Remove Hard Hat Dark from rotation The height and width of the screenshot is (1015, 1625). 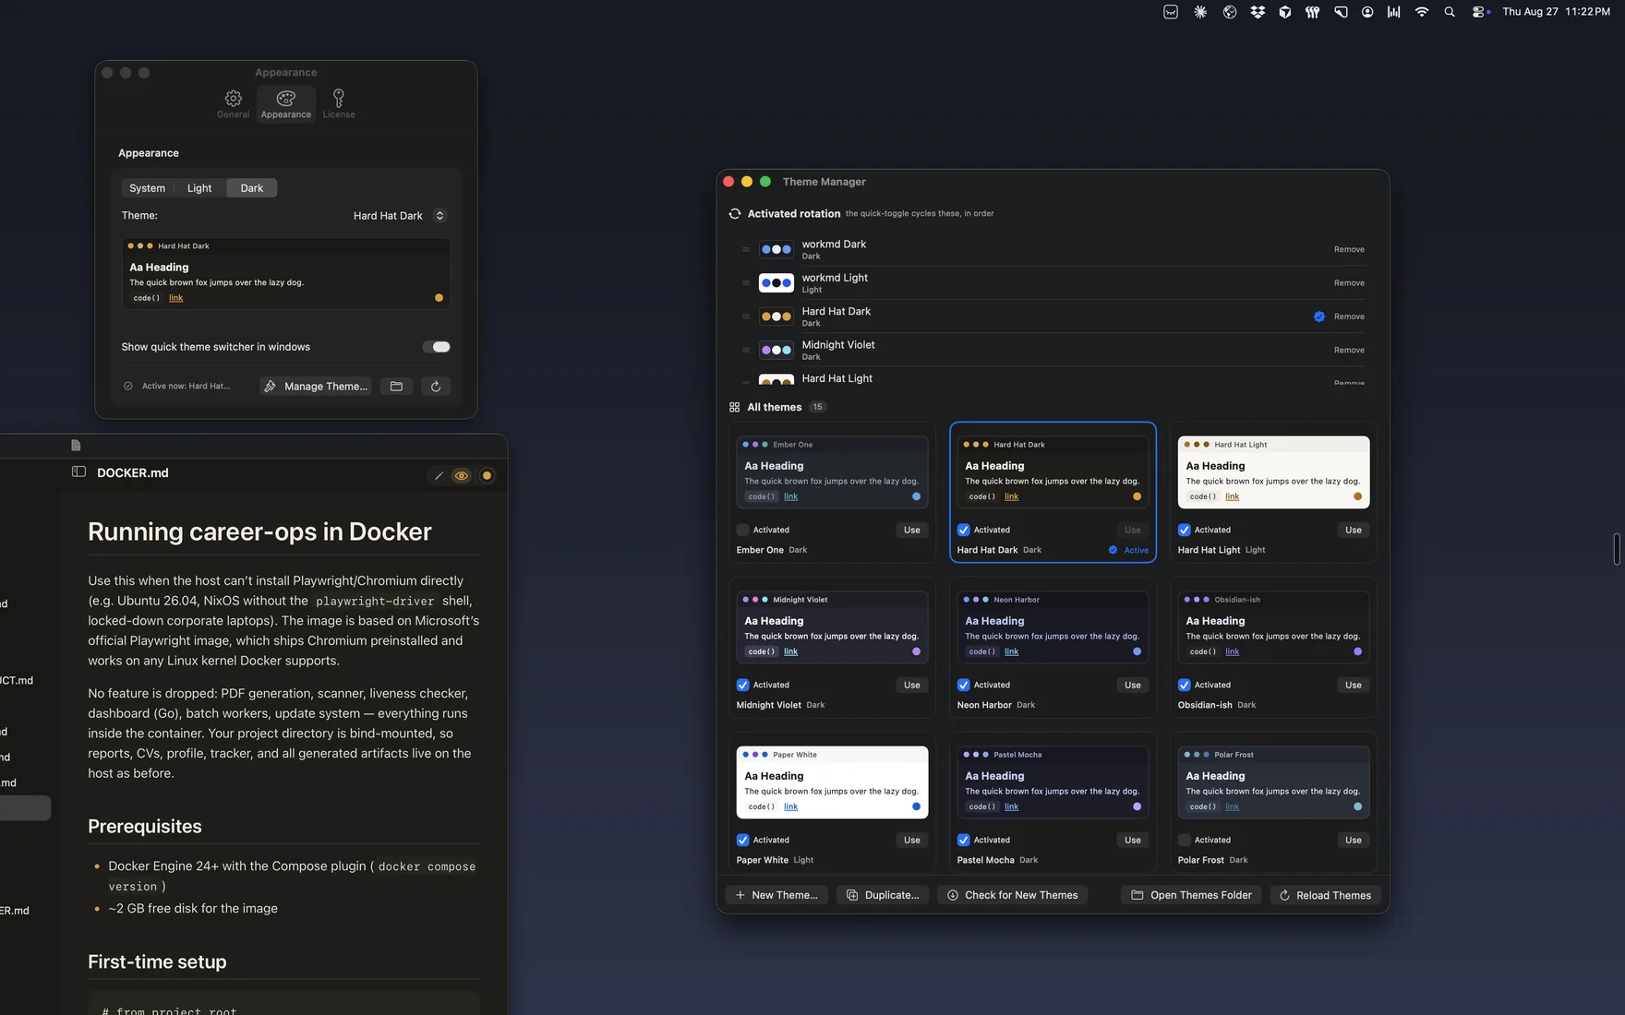pyautogui.click(x=1349, y=316)
